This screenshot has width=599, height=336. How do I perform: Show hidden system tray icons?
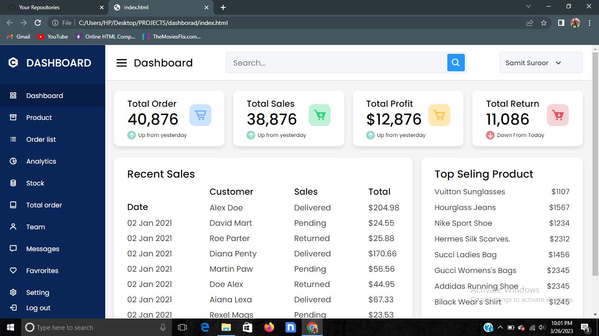click(x=500, y=327)
